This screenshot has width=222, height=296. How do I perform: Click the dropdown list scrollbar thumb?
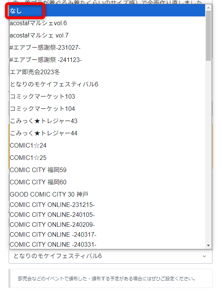(208, 36)
